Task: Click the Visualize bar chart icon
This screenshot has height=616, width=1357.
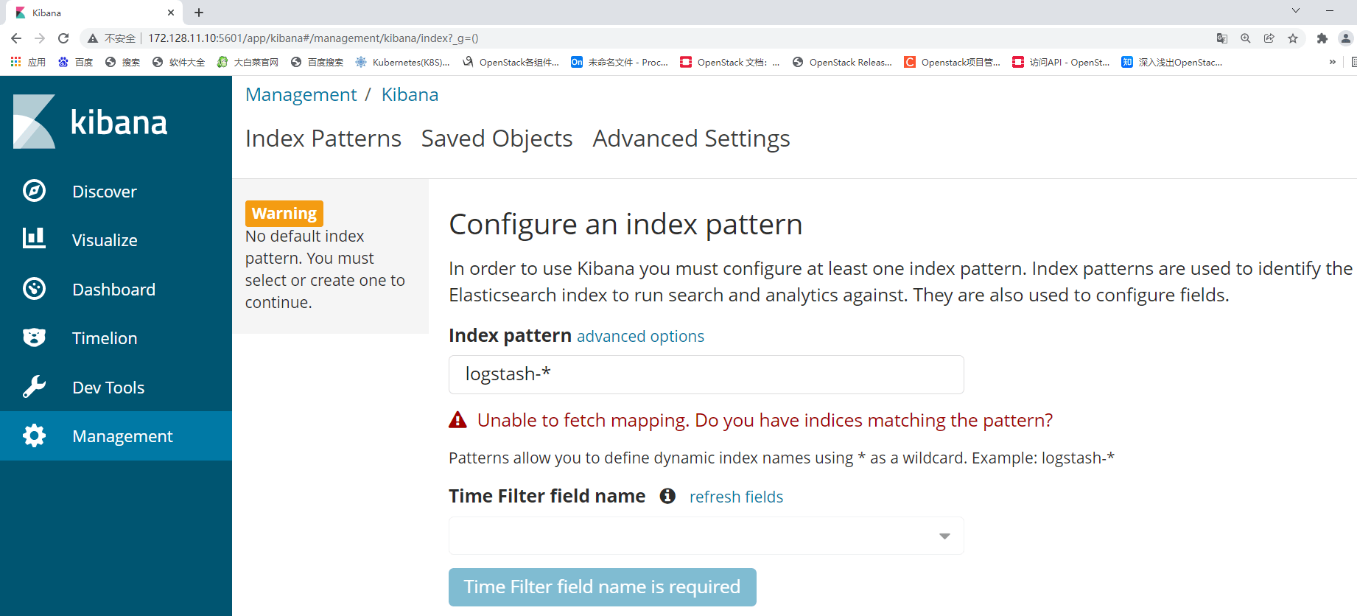Action: [x=34, y=238]
